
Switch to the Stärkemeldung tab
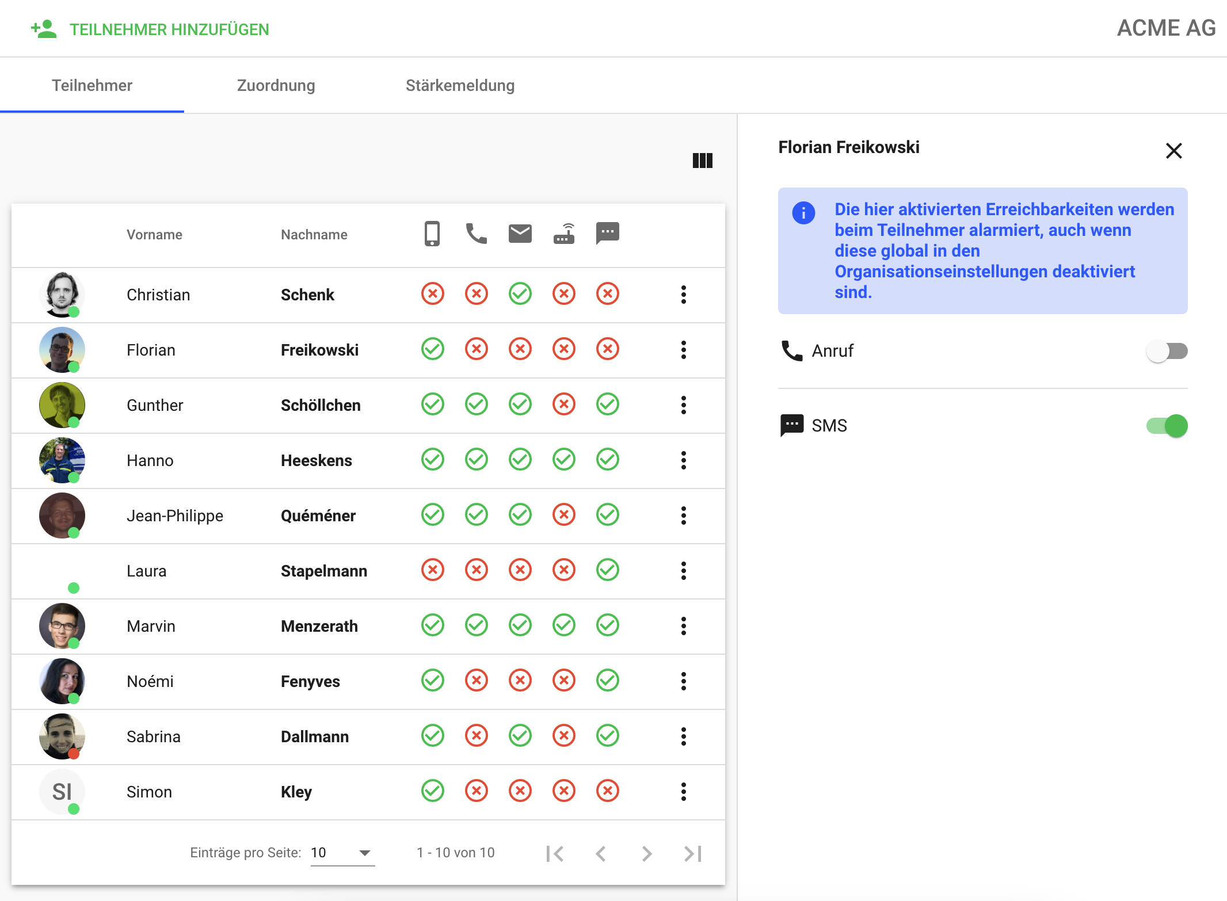[460, 85]
